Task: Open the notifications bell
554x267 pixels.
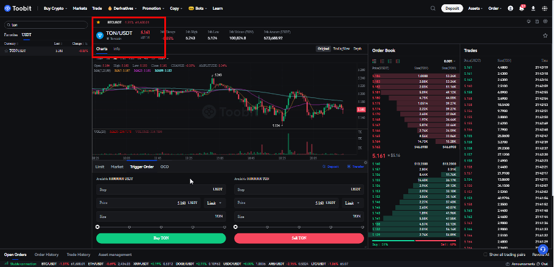Action: 522,9
